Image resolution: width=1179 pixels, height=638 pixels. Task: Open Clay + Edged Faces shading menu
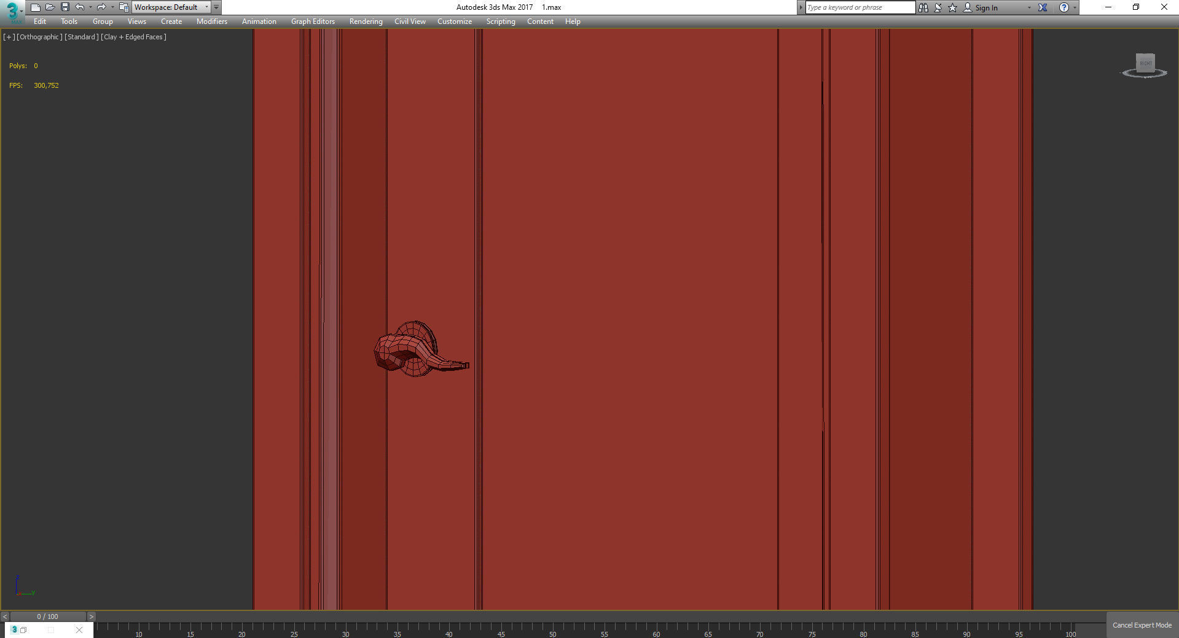click(133, 37)
